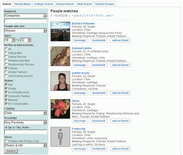Bookmark polette Arzola
Screen dimensions: 183x155
(99, 93)
